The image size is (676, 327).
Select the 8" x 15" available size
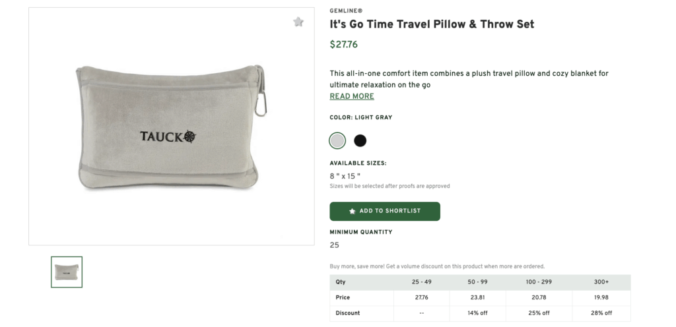pyautogui.click(x=345, y=176)
